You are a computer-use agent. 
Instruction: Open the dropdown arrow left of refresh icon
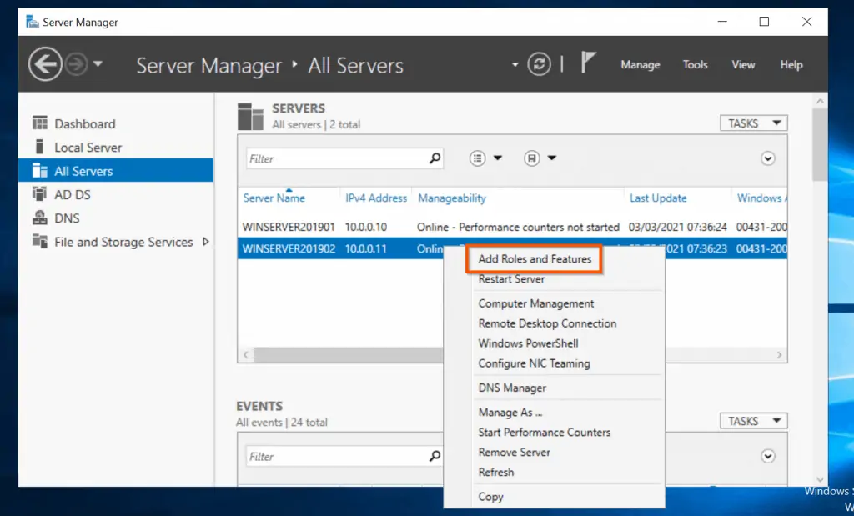(515, 65)
